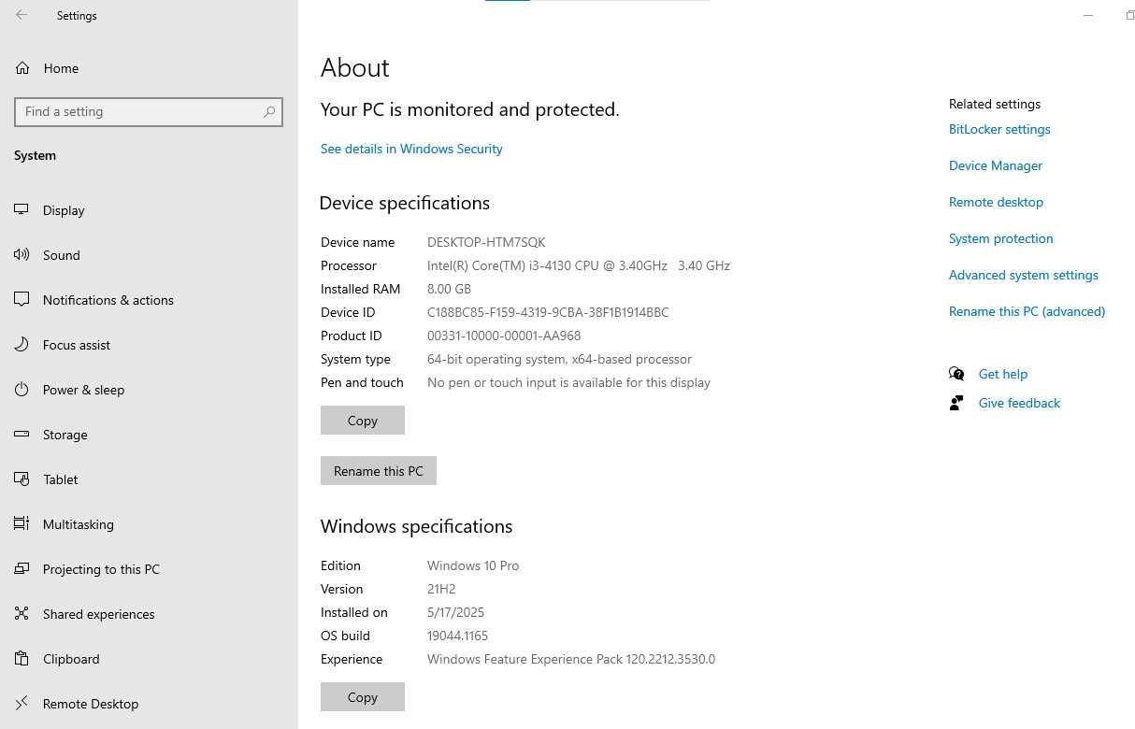
Task: Select the Projecting to this PC icon
Action: [x=22, y=569]
